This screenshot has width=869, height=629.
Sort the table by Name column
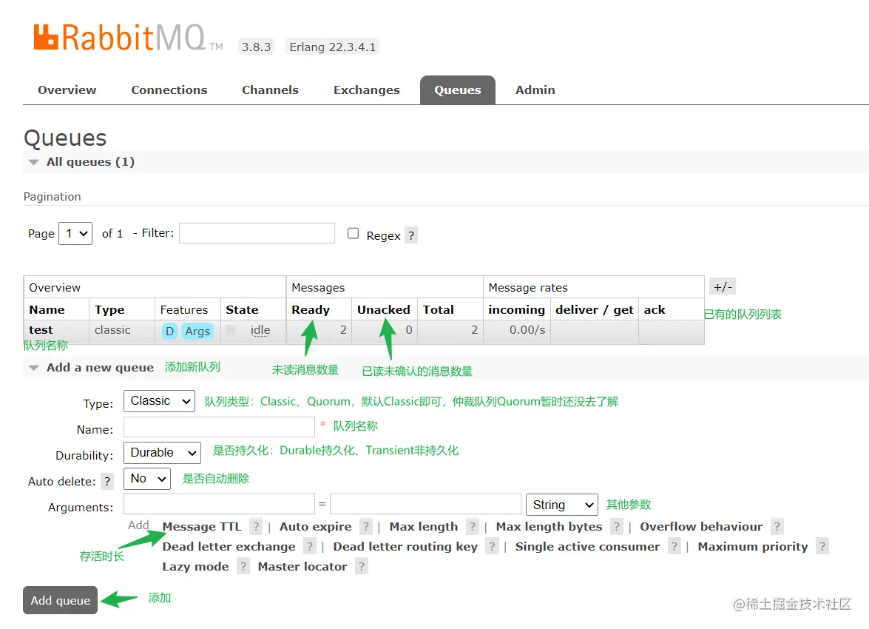pos(47,309)
